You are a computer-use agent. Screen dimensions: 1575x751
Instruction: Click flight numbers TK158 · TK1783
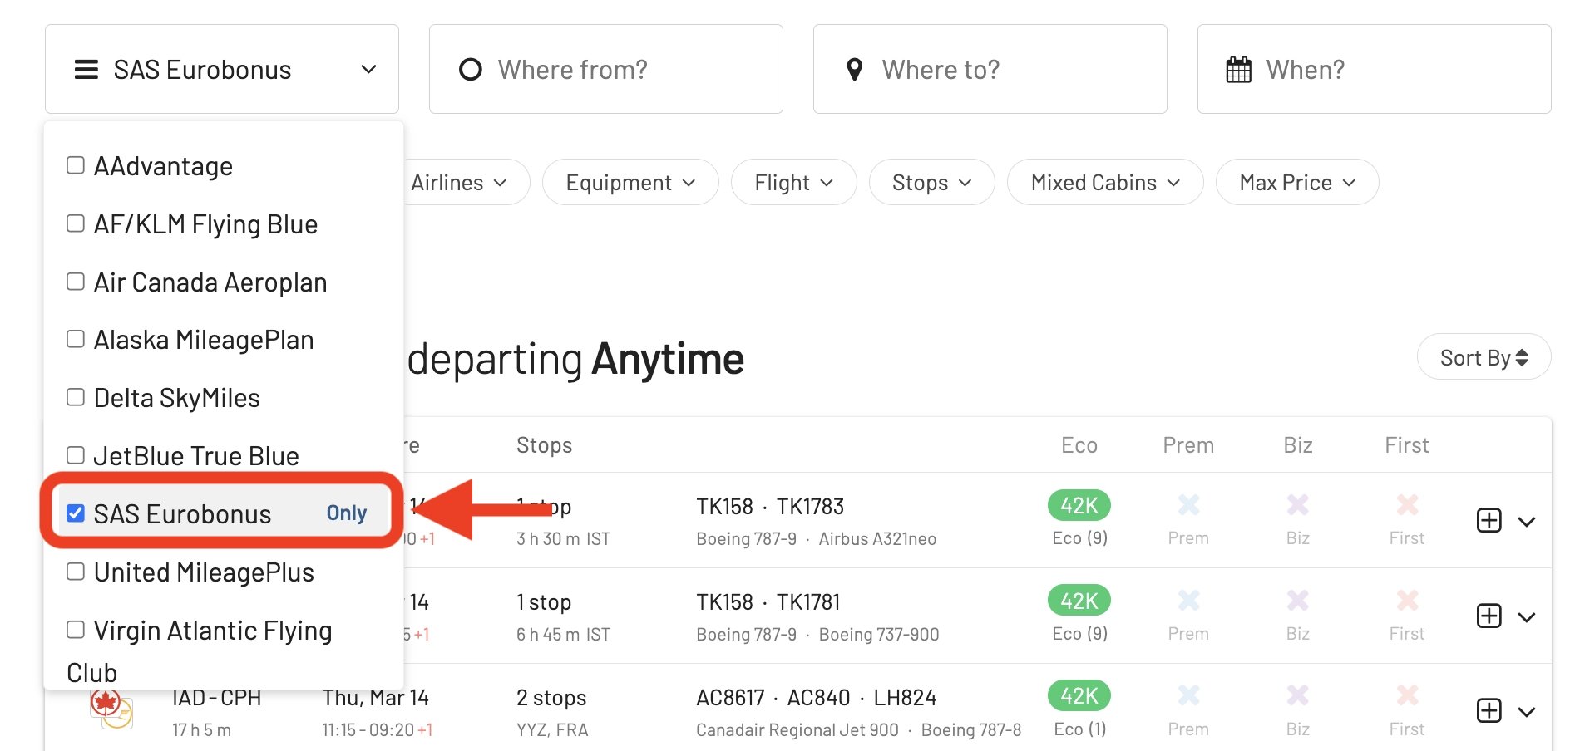(x=770, y=507)
